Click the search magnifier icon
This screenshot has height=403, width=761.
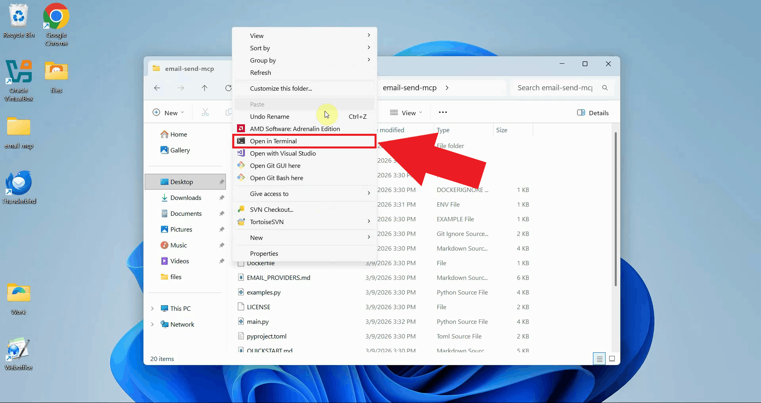pos(605,88)
